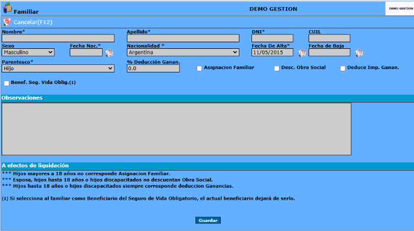The image size is (414, 231).
Task: Open the Sexo dropdown
Action: click(x=28, y=52)
